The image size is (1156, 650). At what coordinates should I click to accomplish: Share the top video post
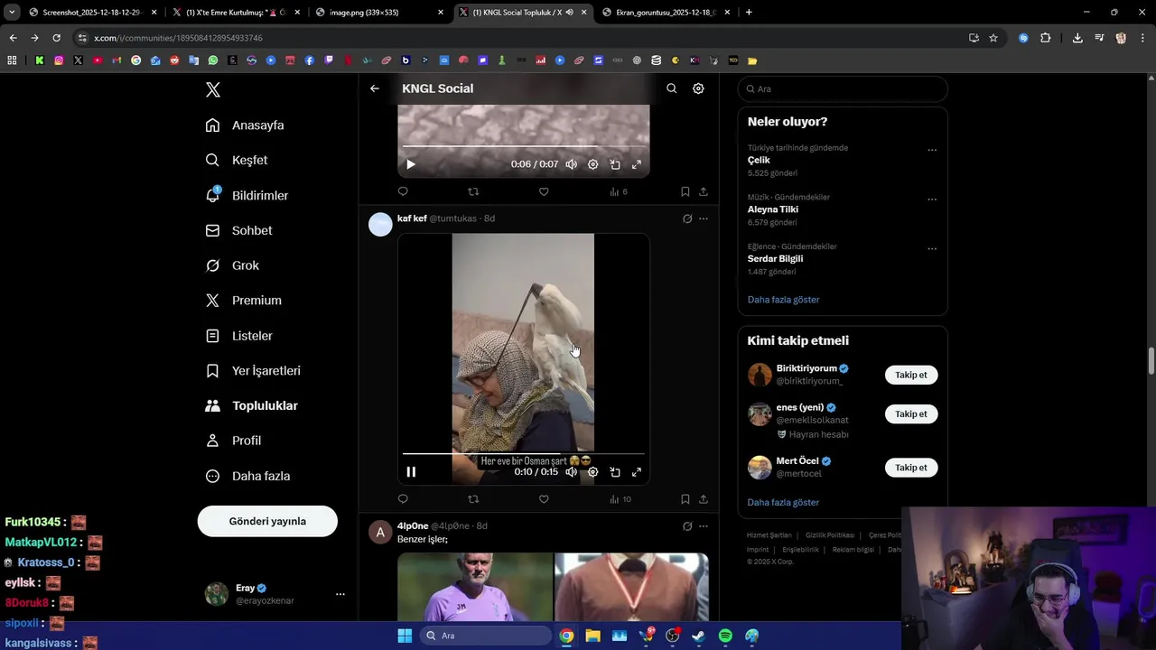(704, 191)
